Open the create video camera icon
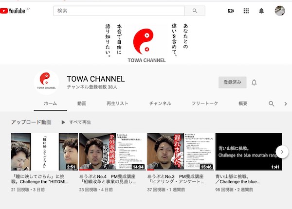Image resolution: width=292 pixels, height=209 pixels. pyautogui.click(x=231, y=11)
